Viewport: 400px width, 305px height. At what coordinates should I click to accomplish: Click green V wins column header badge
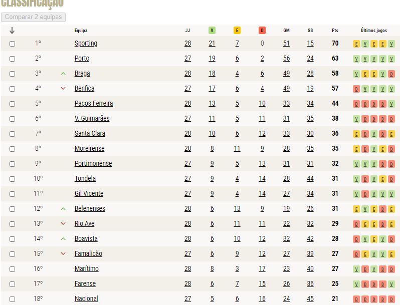pos(212,31)
